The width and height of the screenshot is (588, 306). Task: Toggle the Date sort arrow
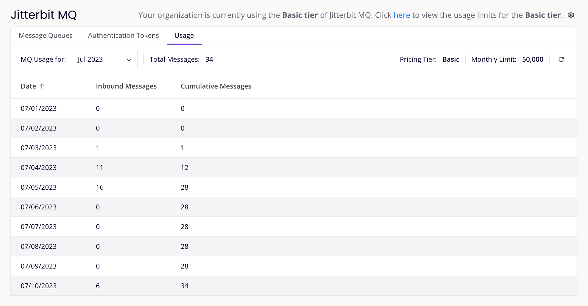pos(42,86)
